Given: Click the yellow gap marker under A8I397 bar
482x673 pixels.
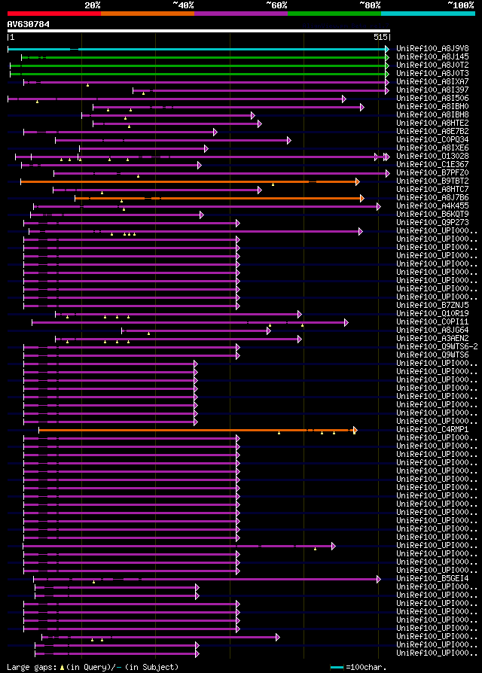Looking at the screenshot, I should coord(143,93).
